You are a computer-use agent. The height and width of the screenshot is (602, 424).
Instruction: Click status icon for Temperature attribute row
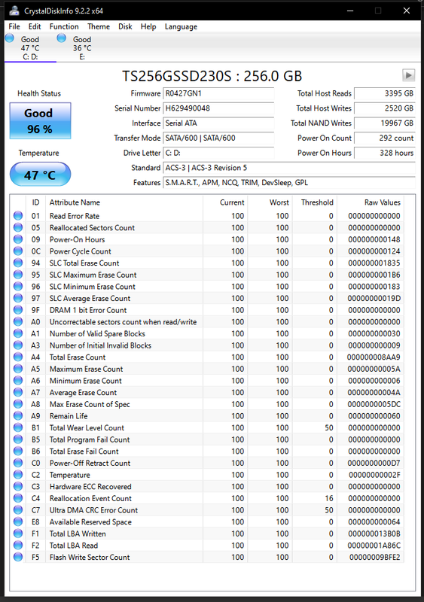(18, 475)
